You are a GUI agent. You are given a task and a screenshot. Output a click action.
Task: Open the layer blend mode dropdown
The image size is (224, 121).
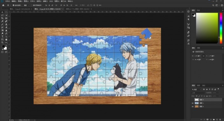198,93
